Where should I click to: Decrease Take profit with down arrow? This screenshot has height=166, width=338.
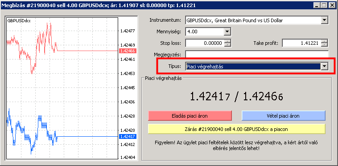[x=324, y=45]
